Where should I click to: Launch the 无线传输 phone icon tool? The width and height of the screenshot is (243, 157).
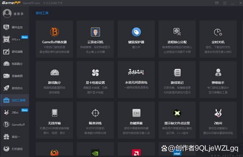[x=55, y=113]
